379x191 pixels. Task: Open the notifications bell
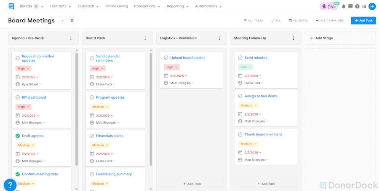[x=344, y=7]
